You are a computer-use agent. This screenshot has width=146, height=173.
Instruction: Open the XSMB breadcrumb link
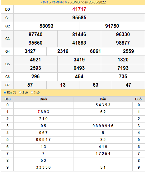pyautogui.click(x=44, y=2)
